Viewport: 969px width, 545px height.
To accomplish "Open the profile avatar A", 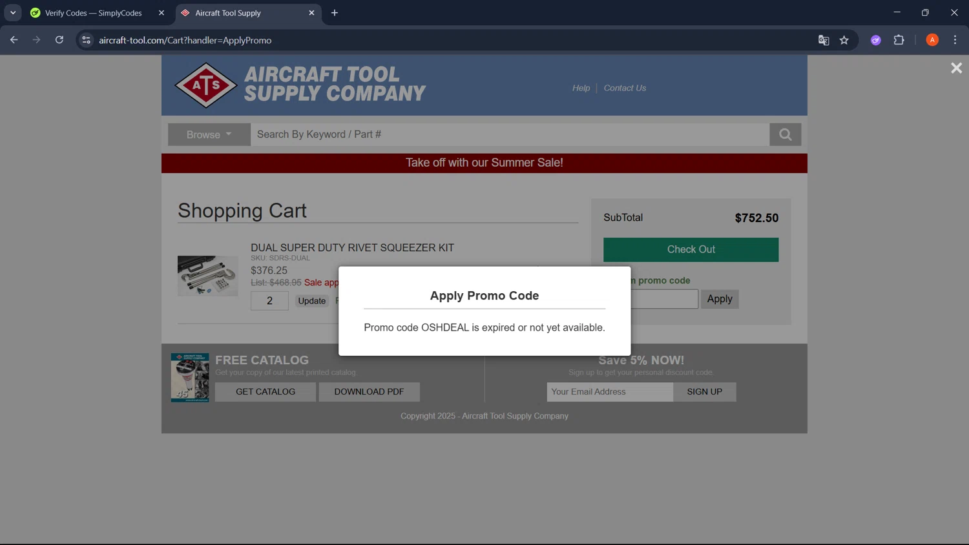I will point(932,40).
